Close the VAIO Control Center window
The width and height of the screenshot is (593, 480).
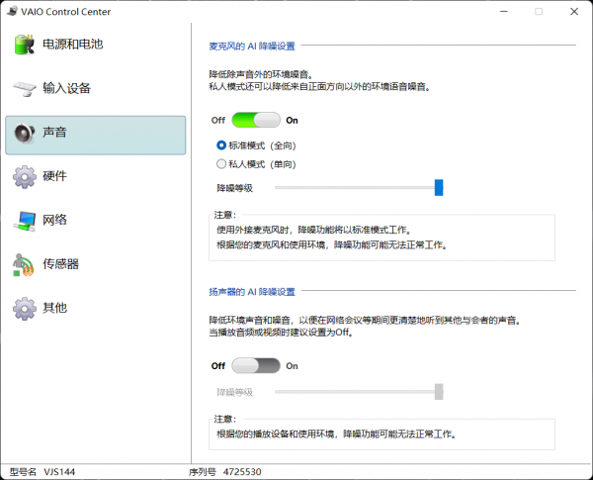[x=574, y=11]
